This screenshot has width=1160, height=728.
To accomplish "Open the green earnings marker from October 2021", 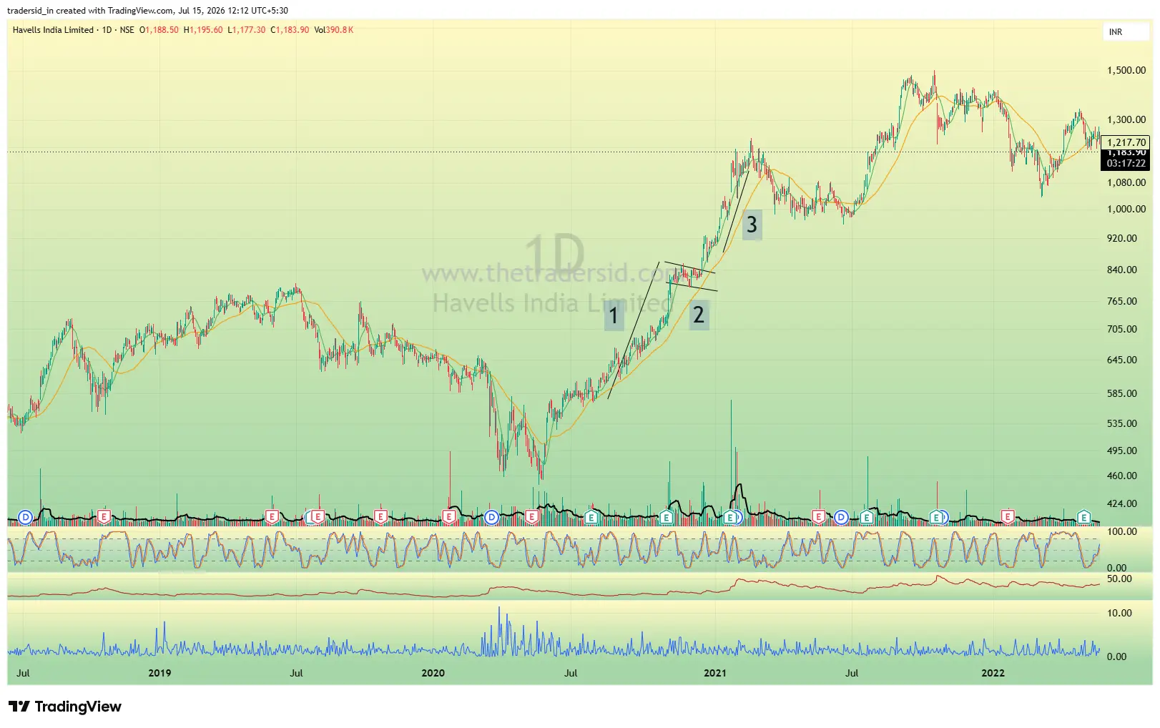I will pyautogui.click(x=936, y=516).
